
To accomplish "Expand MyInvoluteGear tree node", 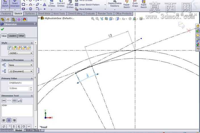I will [39, 18].
